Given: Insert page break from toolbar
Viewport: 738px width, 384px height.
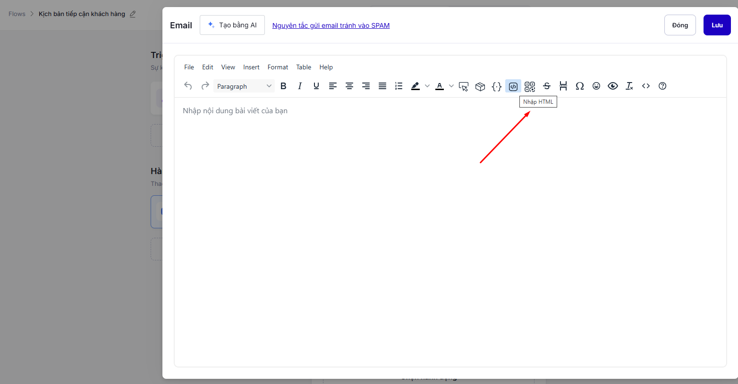Looking at the screenshot, I should coord(563,86).
